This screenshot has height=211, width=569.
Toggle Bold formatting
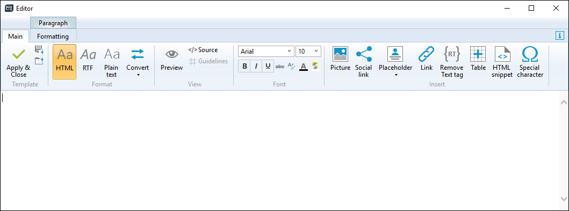(x=244, y=67)
